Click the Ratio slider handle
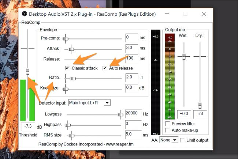238x159 pixels. (73, 79)
